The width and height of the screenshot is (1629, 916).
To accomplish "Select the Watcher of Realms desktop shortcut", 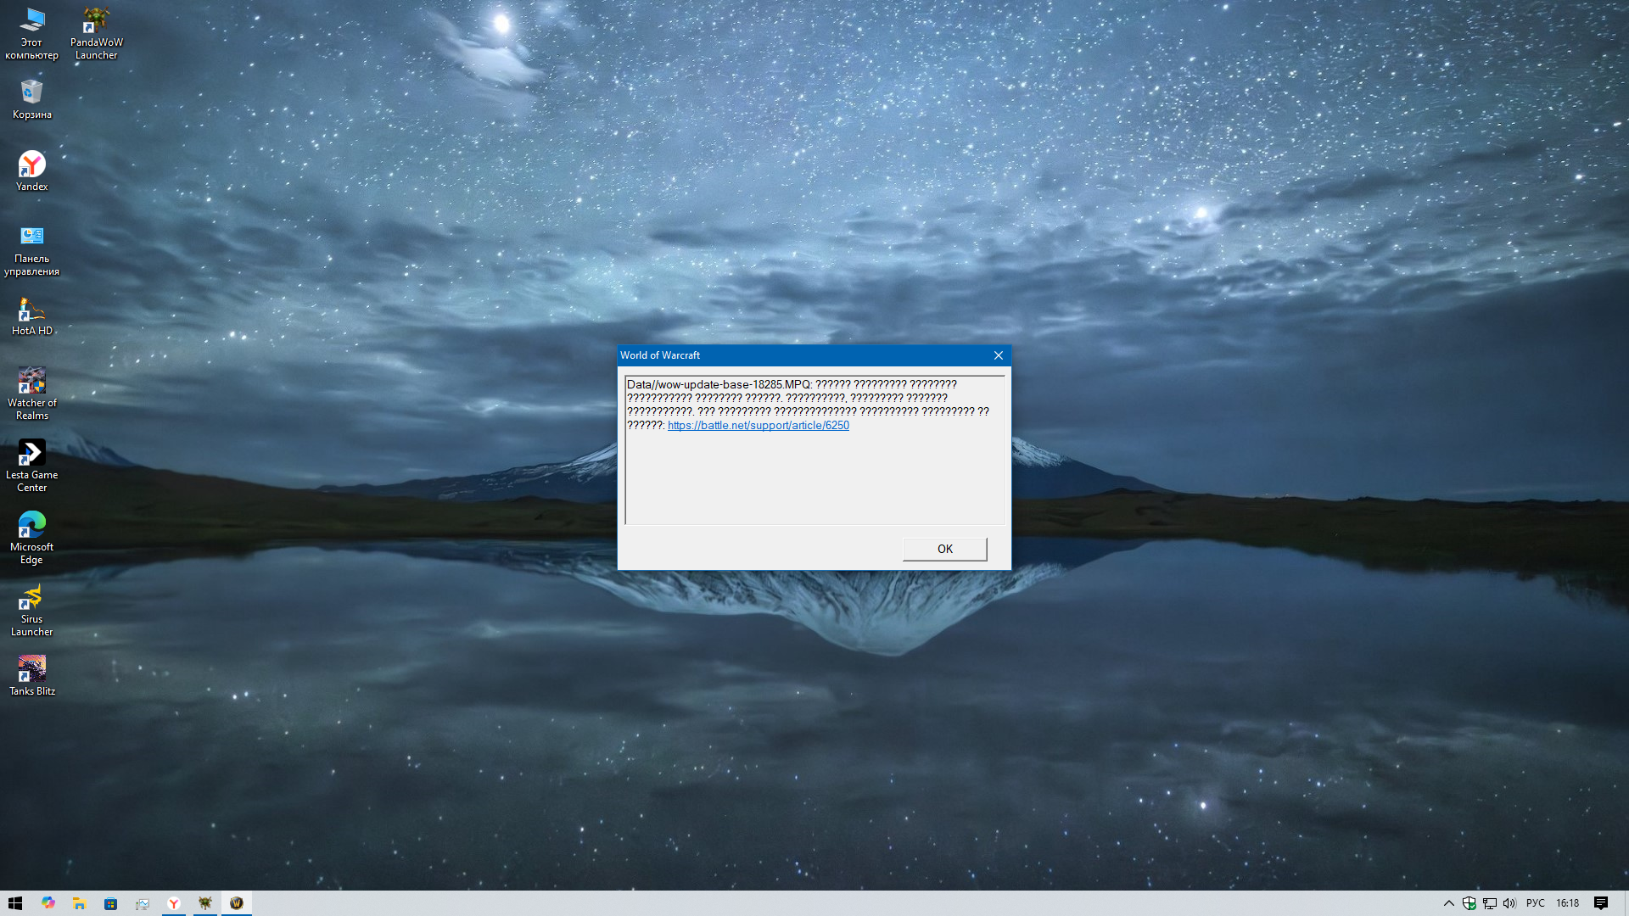I will (x=32, y=393).
